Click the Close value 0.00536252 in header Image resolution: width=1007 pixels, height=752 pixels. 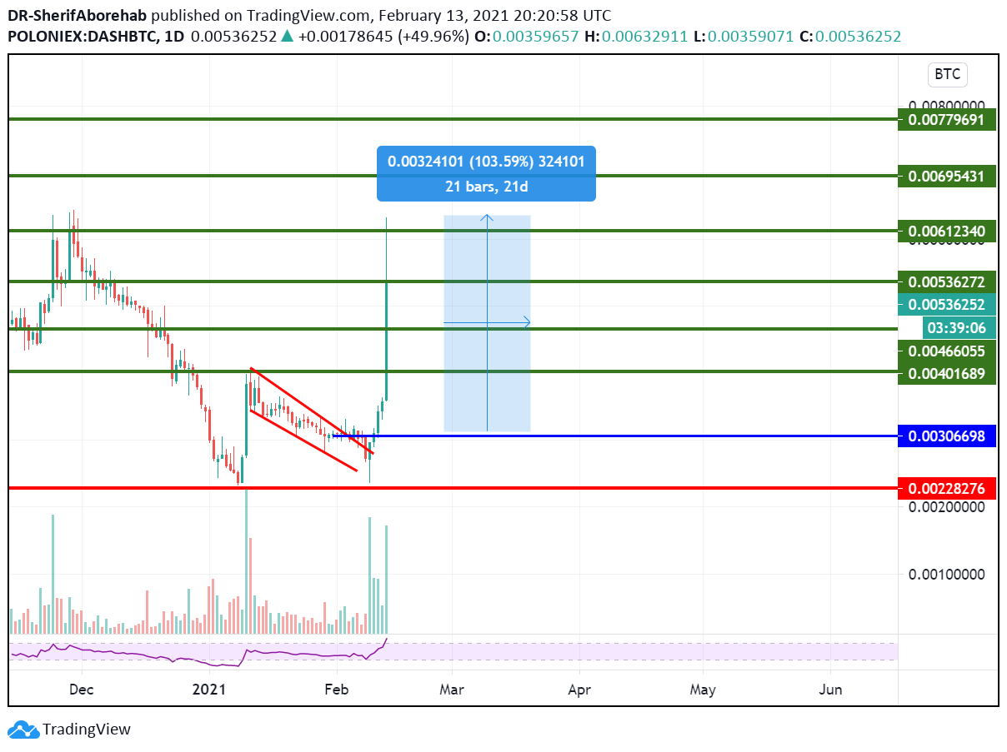pos(858,37)
